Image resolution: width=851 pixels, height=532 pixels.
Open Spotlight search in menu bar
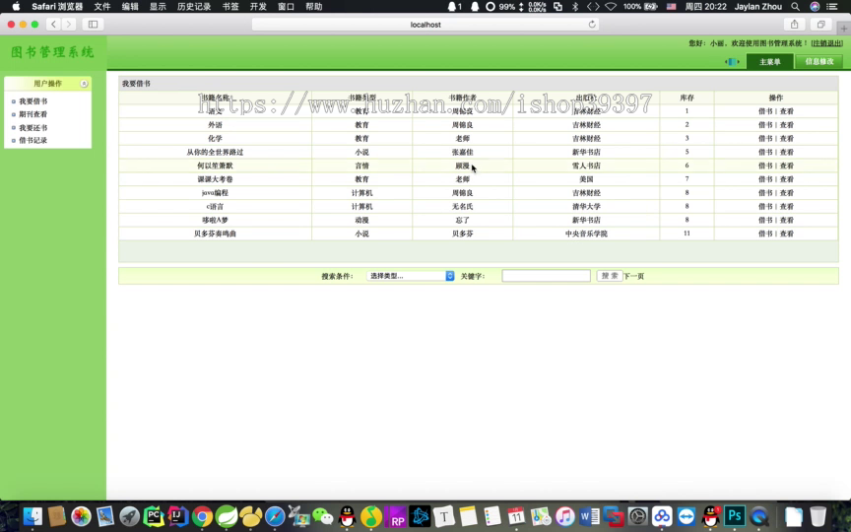click(x=795, y=7)
